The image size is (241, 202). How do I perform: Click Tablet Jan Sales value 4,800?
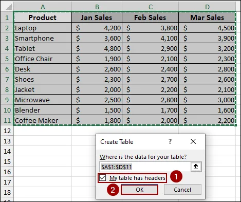[x=97, y=48]
